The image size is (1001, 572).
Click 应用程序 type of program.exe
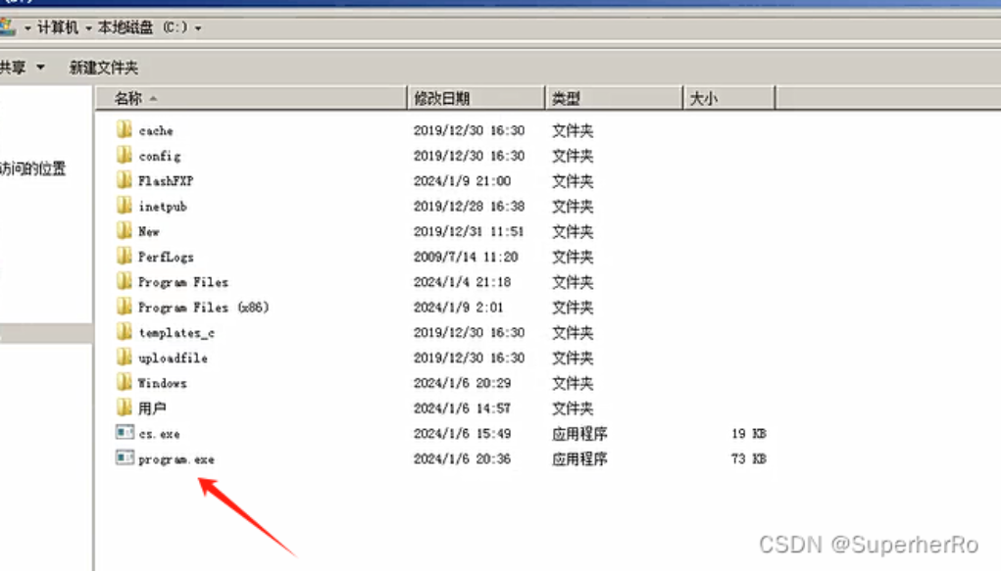click(579, 459)
